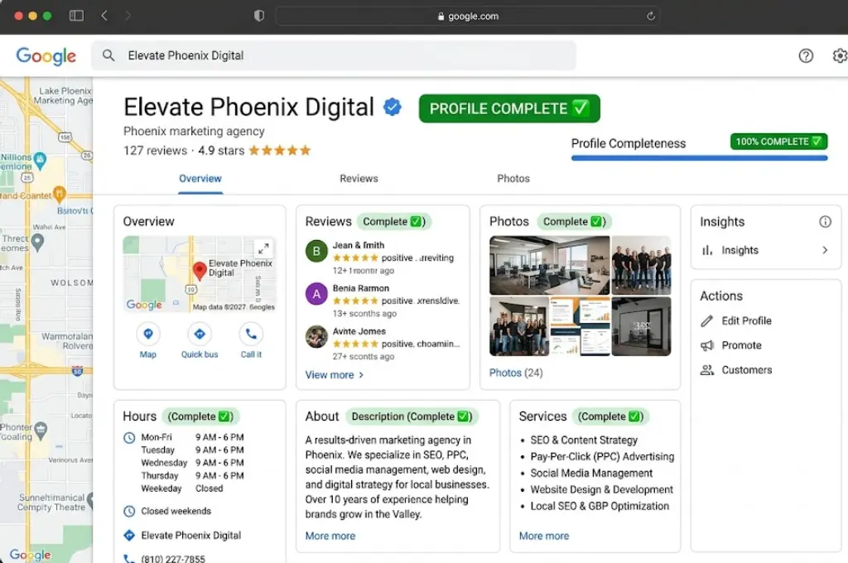The image size is (848, 563).
Task: Expand About section with More more
Action: pyautogui.click(x=330, y=536)
